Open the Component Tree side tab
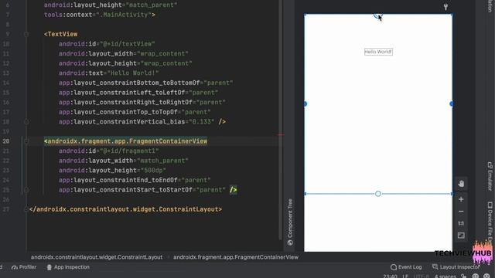The height and width of the screenshot is (278, 495). point(290,222)
